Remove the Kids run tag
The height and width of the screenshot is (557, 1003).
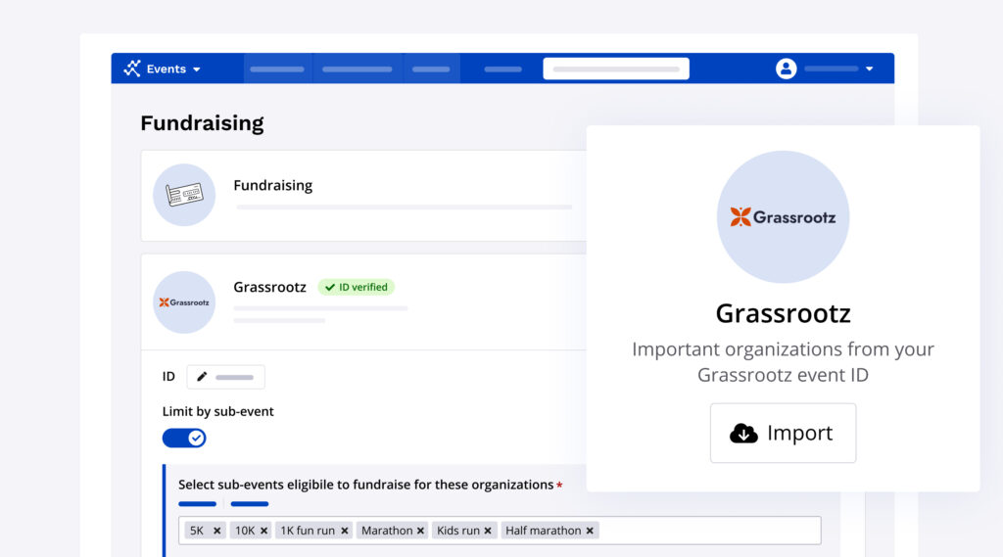[x=488, y=531]
